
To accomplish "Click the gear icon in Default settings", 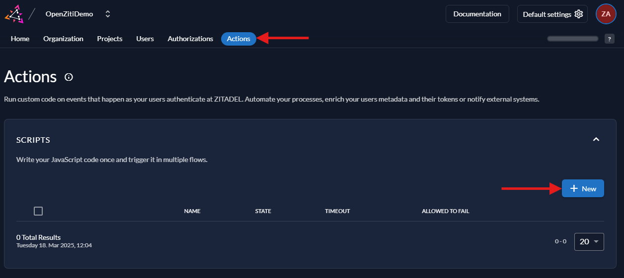I will (x=578, y=14).
